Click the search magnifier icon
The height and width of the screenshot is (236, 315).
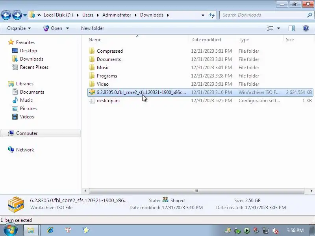309,15
